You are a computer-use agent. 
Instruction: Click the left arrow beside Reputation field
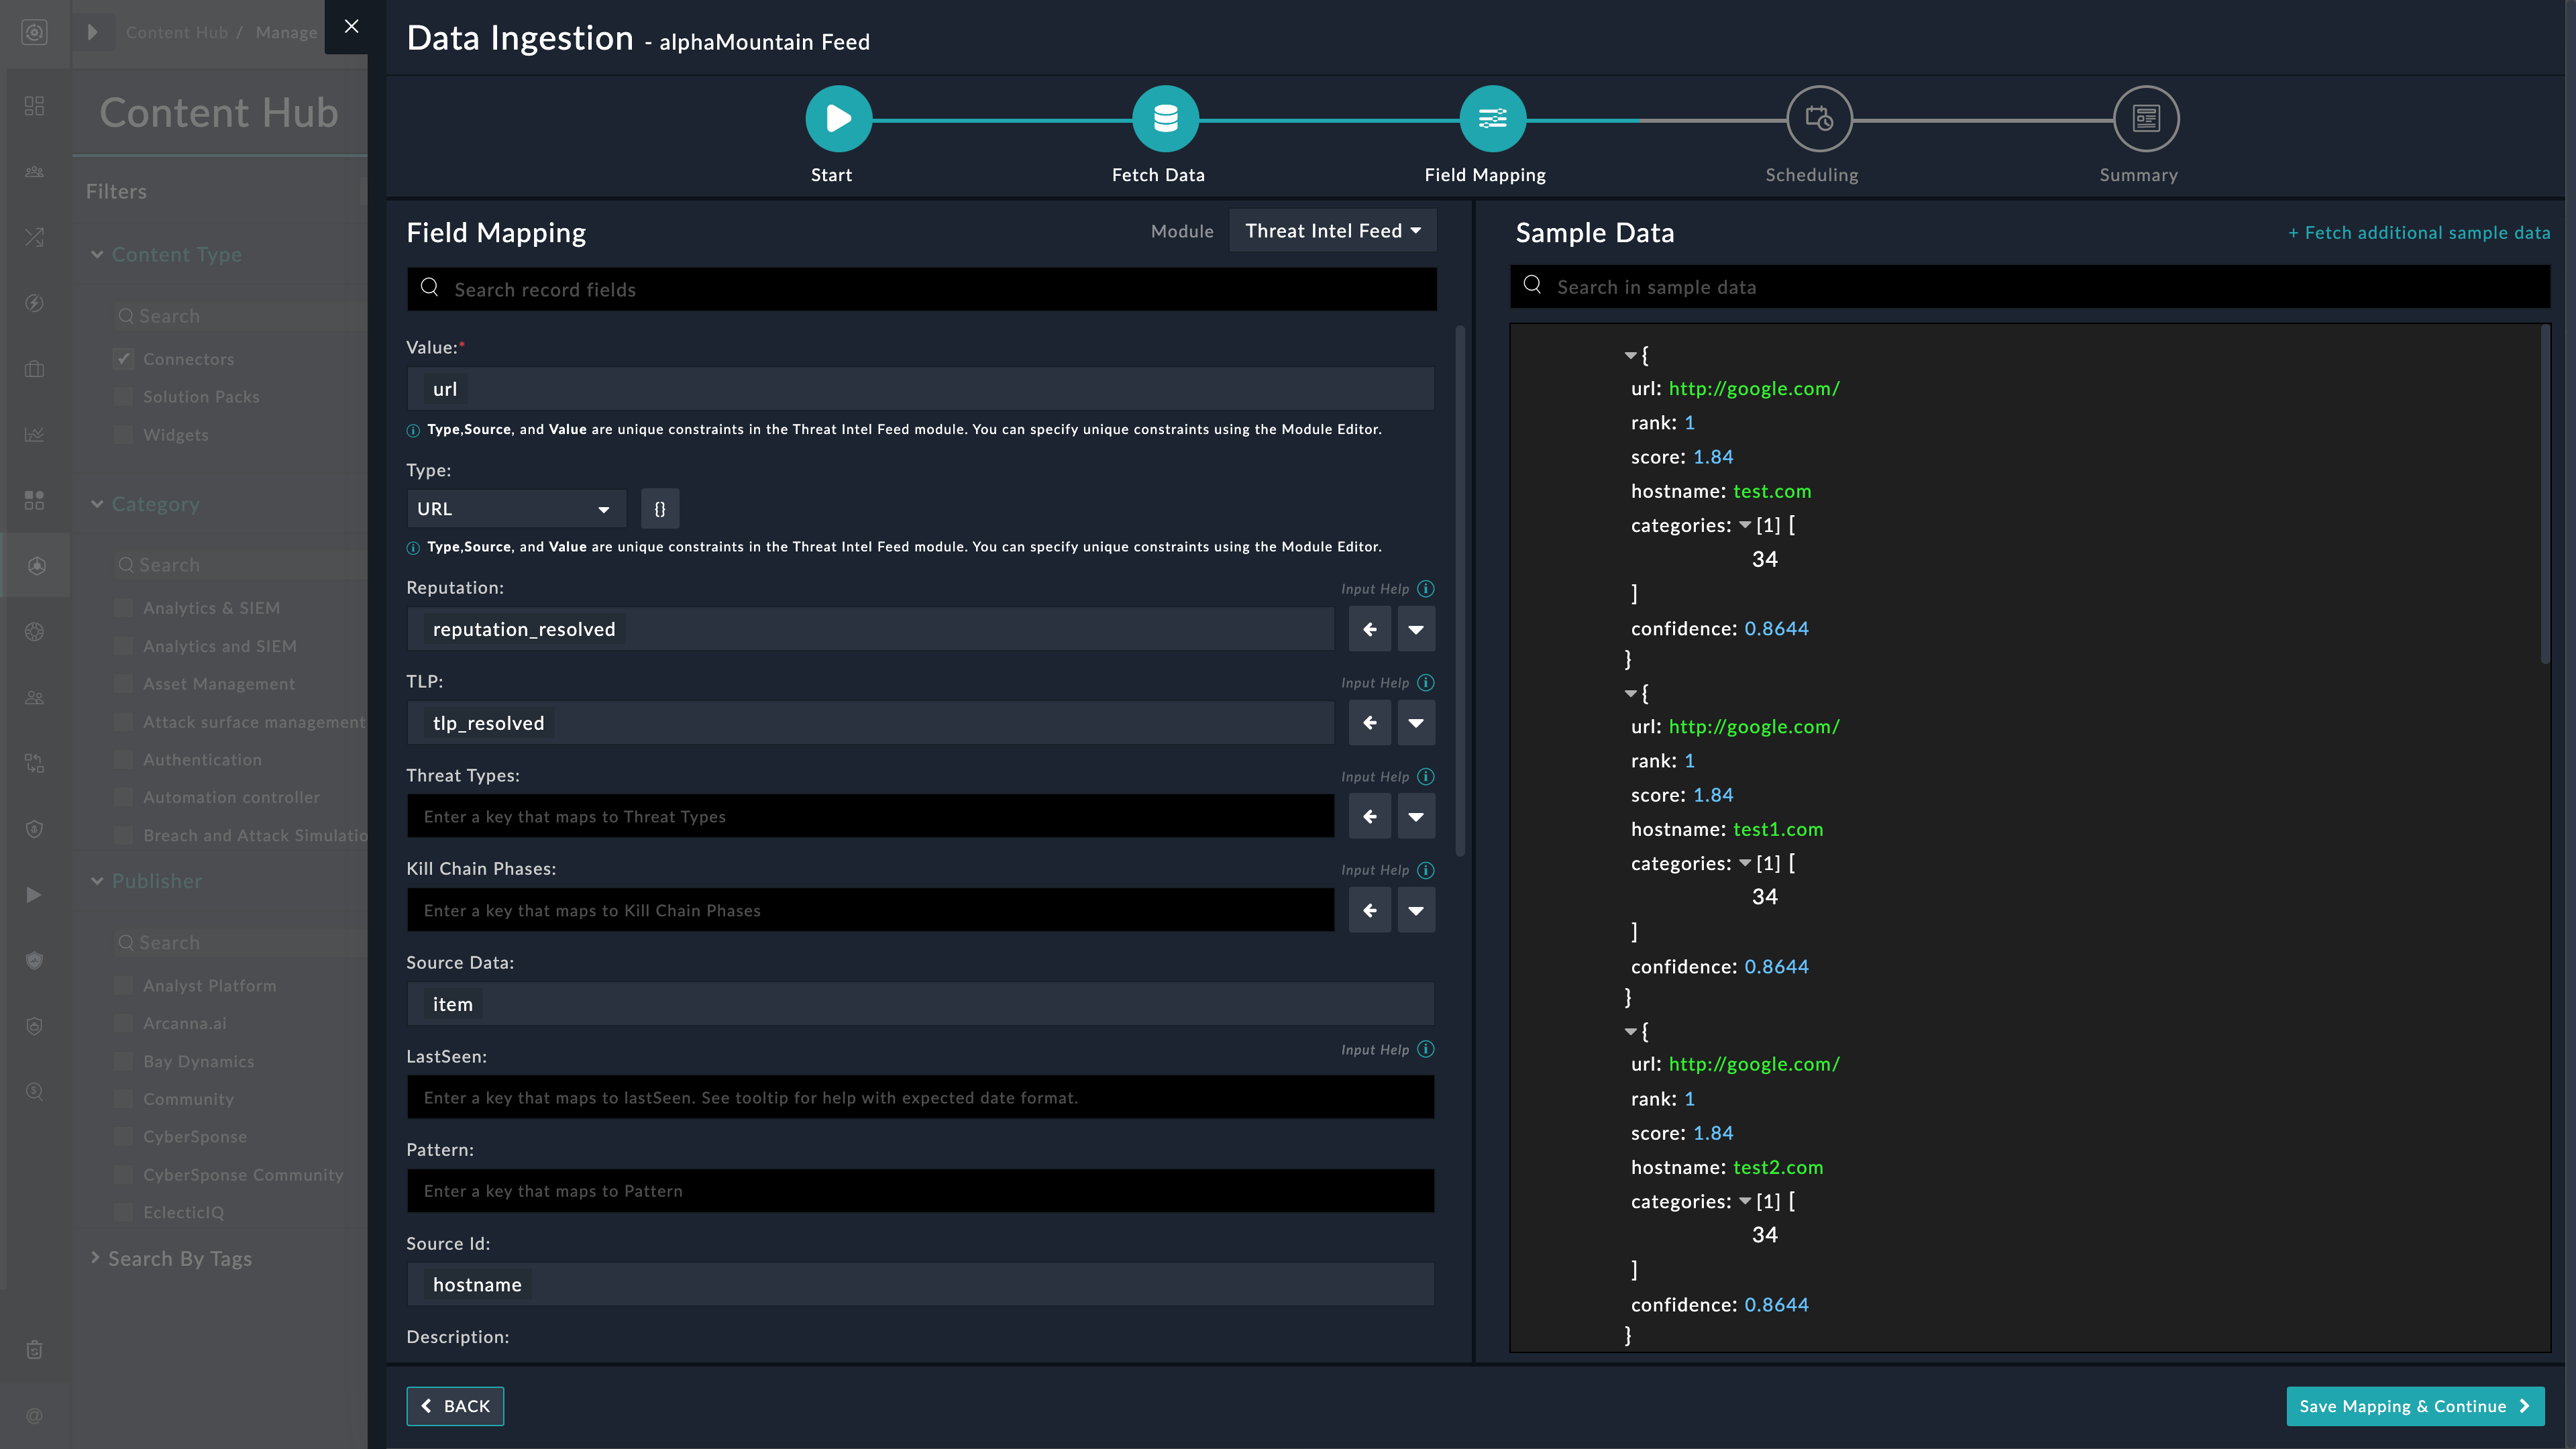1370,629
